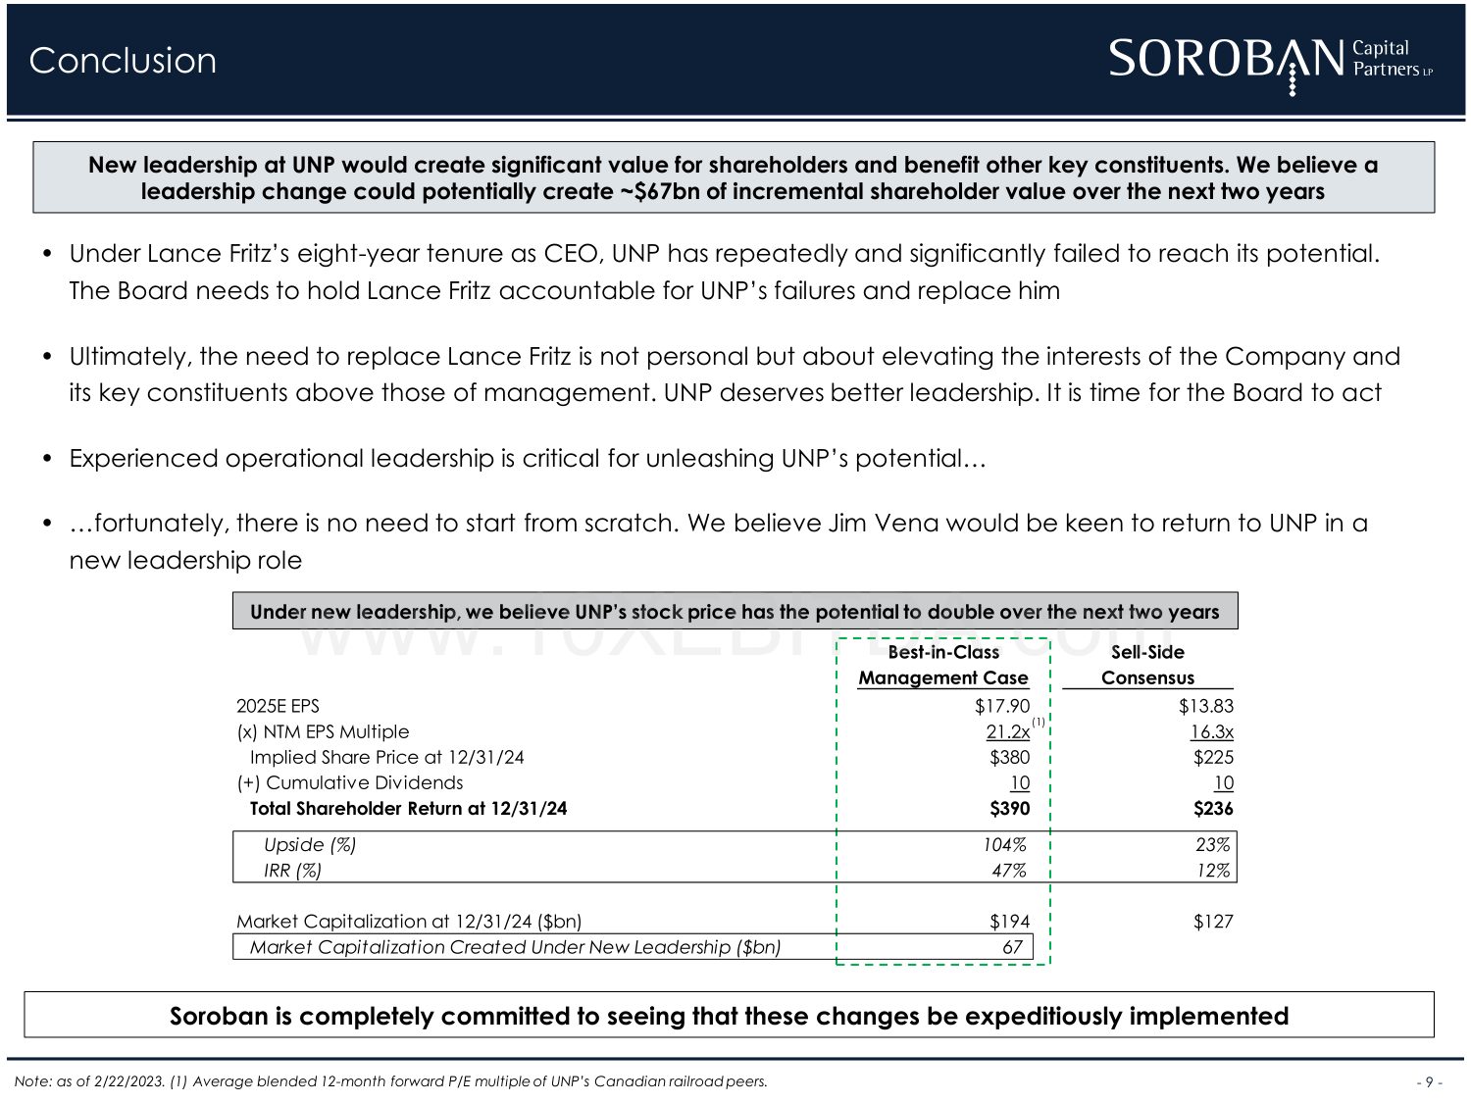
Task: Click the 47% IRR value
Action: point(1009,871)
